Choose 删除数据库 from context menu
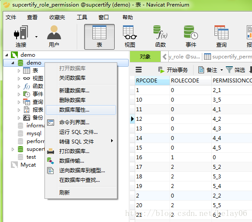This screenshot has width=252, height=222. (x=81, y=100)
